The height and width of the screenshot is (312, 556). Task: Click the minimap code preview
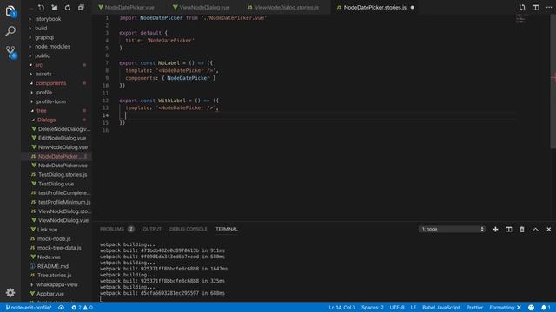(520, 18)
